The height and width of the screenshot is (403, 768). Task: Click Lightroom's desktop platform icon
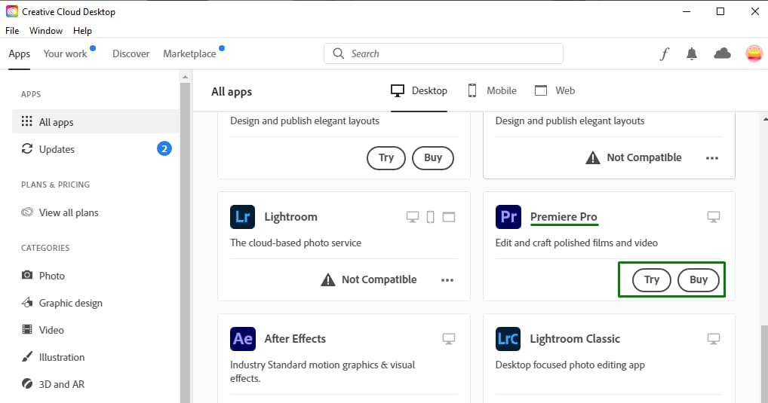click(x=413, y=217)
